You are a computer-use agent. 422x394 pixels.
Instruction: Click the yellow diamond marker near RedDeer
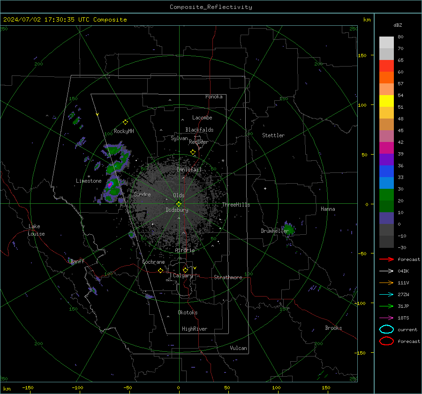coord(193,152)
